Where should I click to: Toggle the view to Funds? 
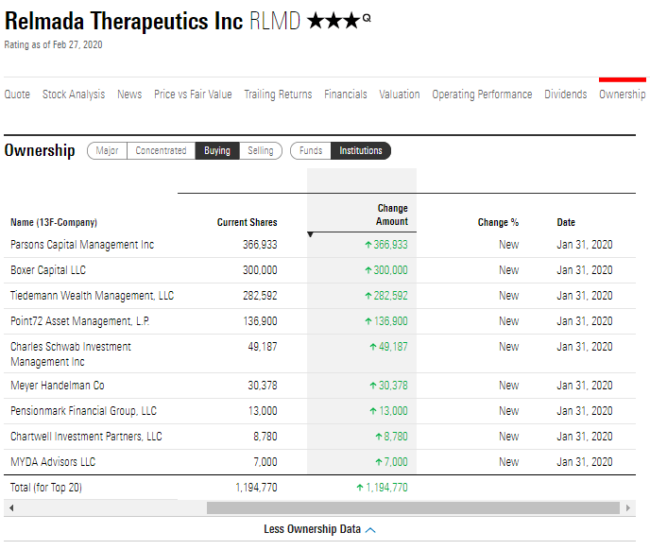click(x=311, y=150)
